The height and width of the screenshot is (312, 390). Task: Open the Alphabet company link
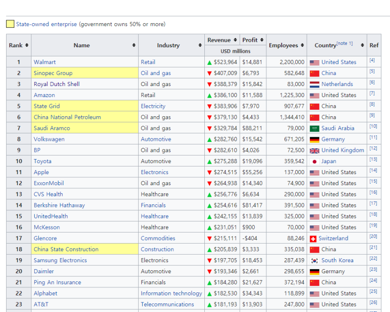point(45,293)
